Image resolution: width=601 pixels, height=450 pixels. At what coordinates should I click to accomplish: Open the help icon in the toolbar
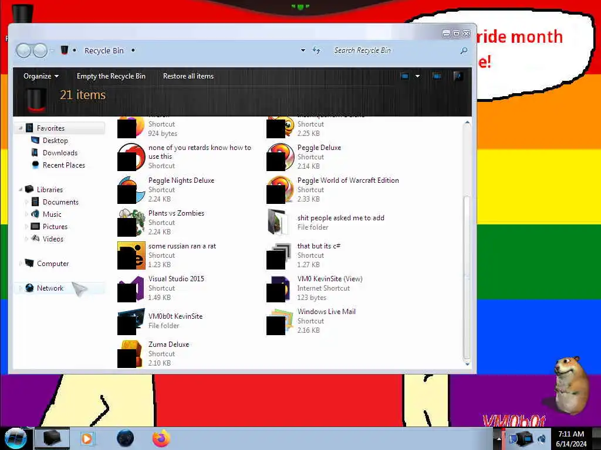458,76
